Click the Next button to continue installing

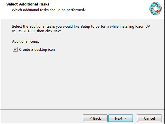tap(121, 118)
